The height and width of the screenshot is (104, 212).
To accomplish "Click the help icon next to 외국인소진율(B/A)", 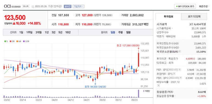I will [180, 52].
